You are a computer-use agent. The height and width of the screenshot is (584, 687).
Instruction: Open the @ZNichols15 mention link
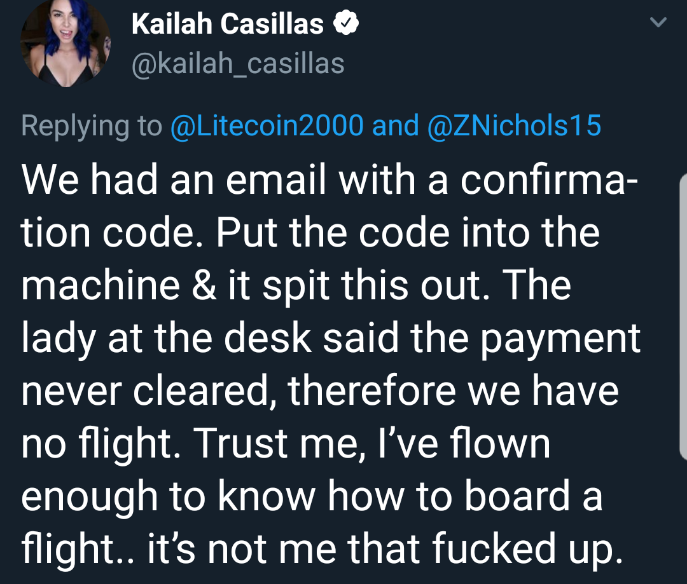[x=513, y=126]
